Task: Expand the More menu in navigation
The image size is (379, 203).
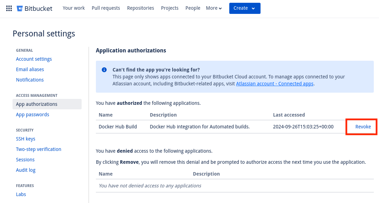Action: click(x=214, y=8)
